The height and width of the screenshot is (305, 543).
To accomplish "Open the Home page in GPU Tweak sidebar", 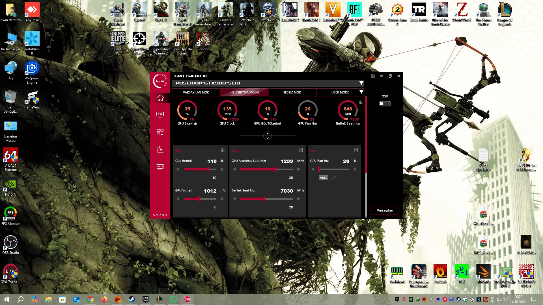I will click(160, 98).
